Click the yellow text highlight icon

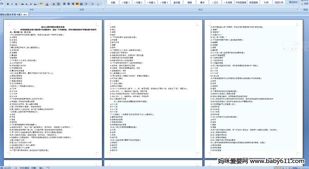tap(41, 4)
